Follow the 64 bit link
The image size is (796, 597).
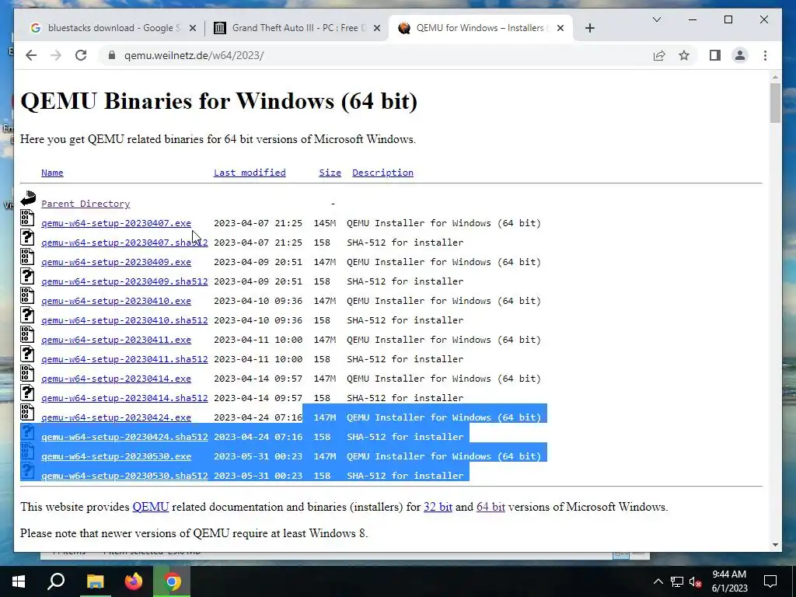491,507
